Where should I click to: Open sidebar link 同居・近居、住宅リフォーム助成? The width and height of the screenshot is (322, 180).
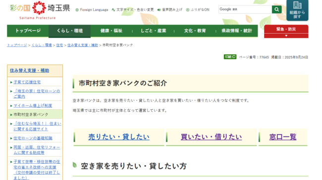coord(37,150)
